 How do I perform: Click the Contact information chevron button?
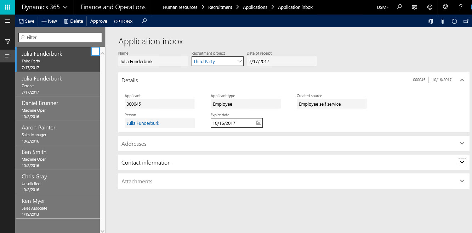click(x=462, y=162)
